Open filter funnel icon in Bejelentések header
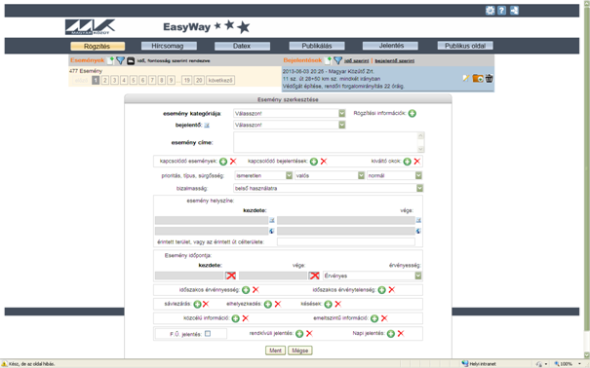Screen dimensions: 590x368 [337, 60]
